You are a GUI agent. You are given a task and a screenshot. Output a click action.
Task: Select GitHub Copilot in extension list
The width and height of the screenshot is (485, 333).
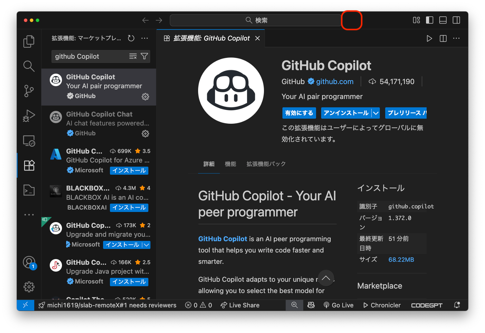click(99, 87)
